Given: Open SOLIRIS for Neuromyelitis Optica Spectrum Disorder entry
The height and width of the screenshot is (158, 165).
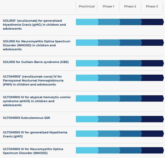Looking at the screenshot, I should 37,45.
